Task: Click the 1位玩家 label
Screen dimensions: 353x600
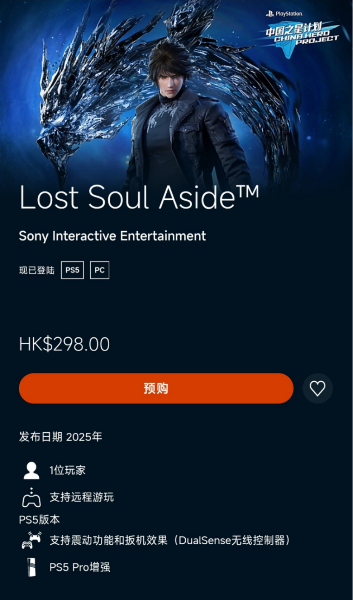Action: [68, 471]
